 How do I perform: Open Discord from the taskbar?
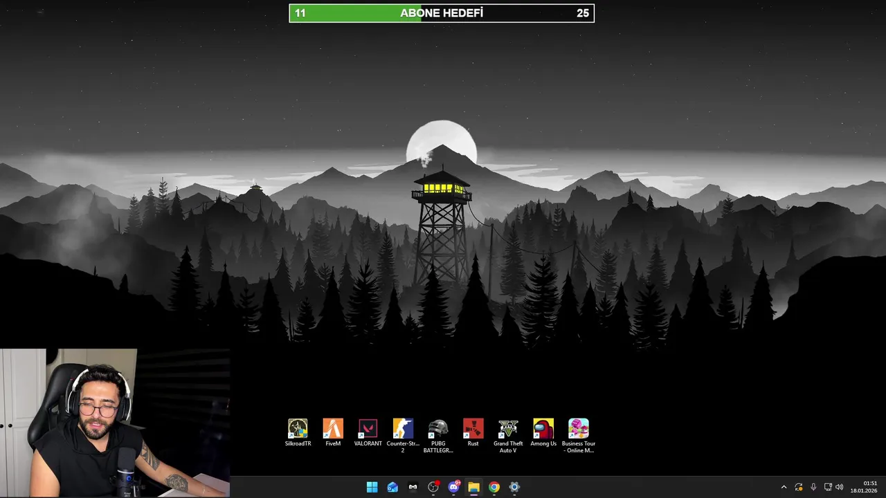(453, 487)
